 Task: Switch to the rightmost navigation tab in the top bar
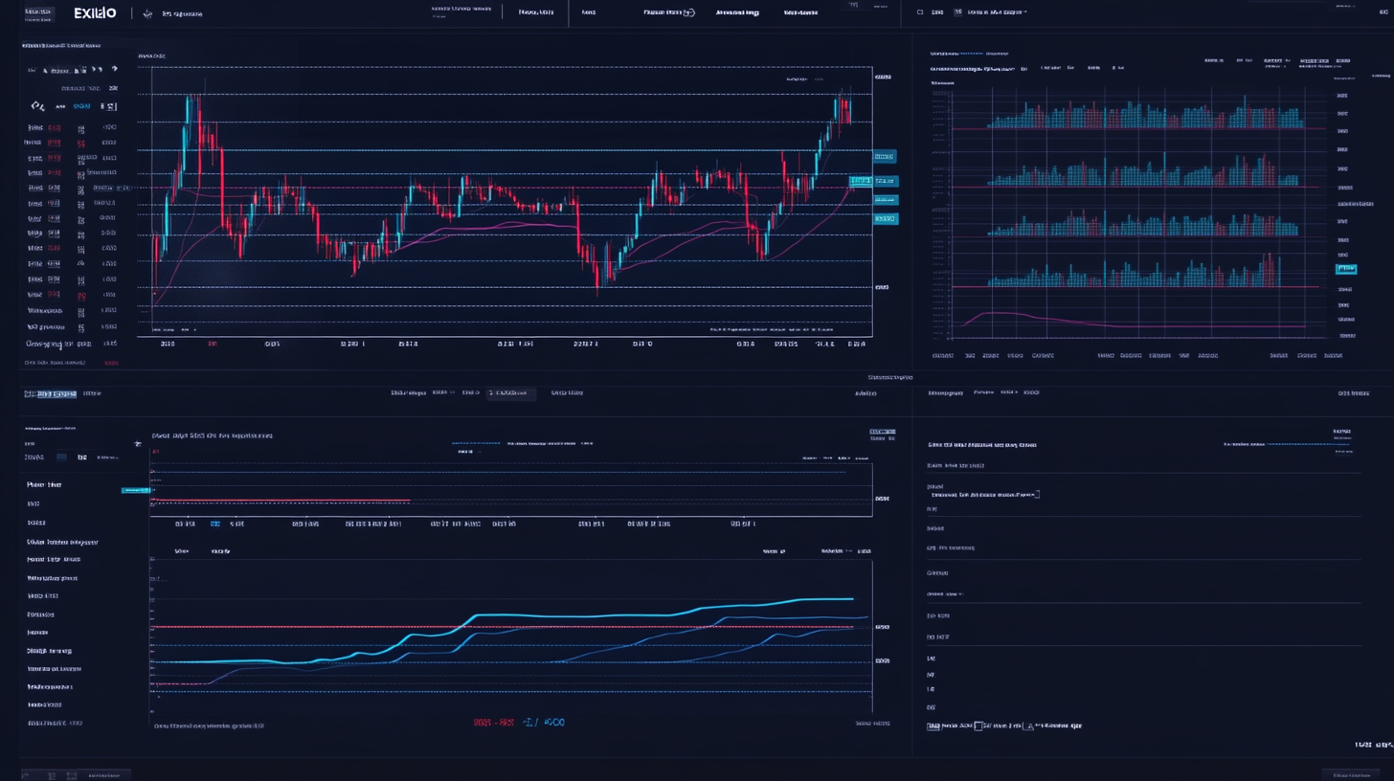pyautogui.click(x=800, y=12)
